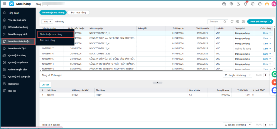
Task: Open the help question mark icon
Action: 253,4
